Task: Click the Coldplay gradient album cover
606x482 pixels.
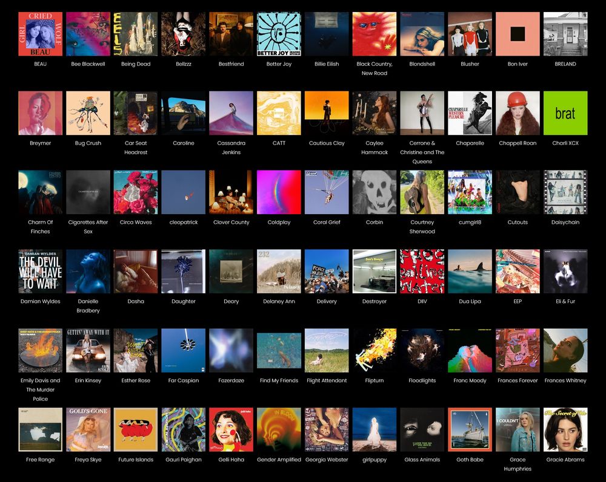Action: 279,192
